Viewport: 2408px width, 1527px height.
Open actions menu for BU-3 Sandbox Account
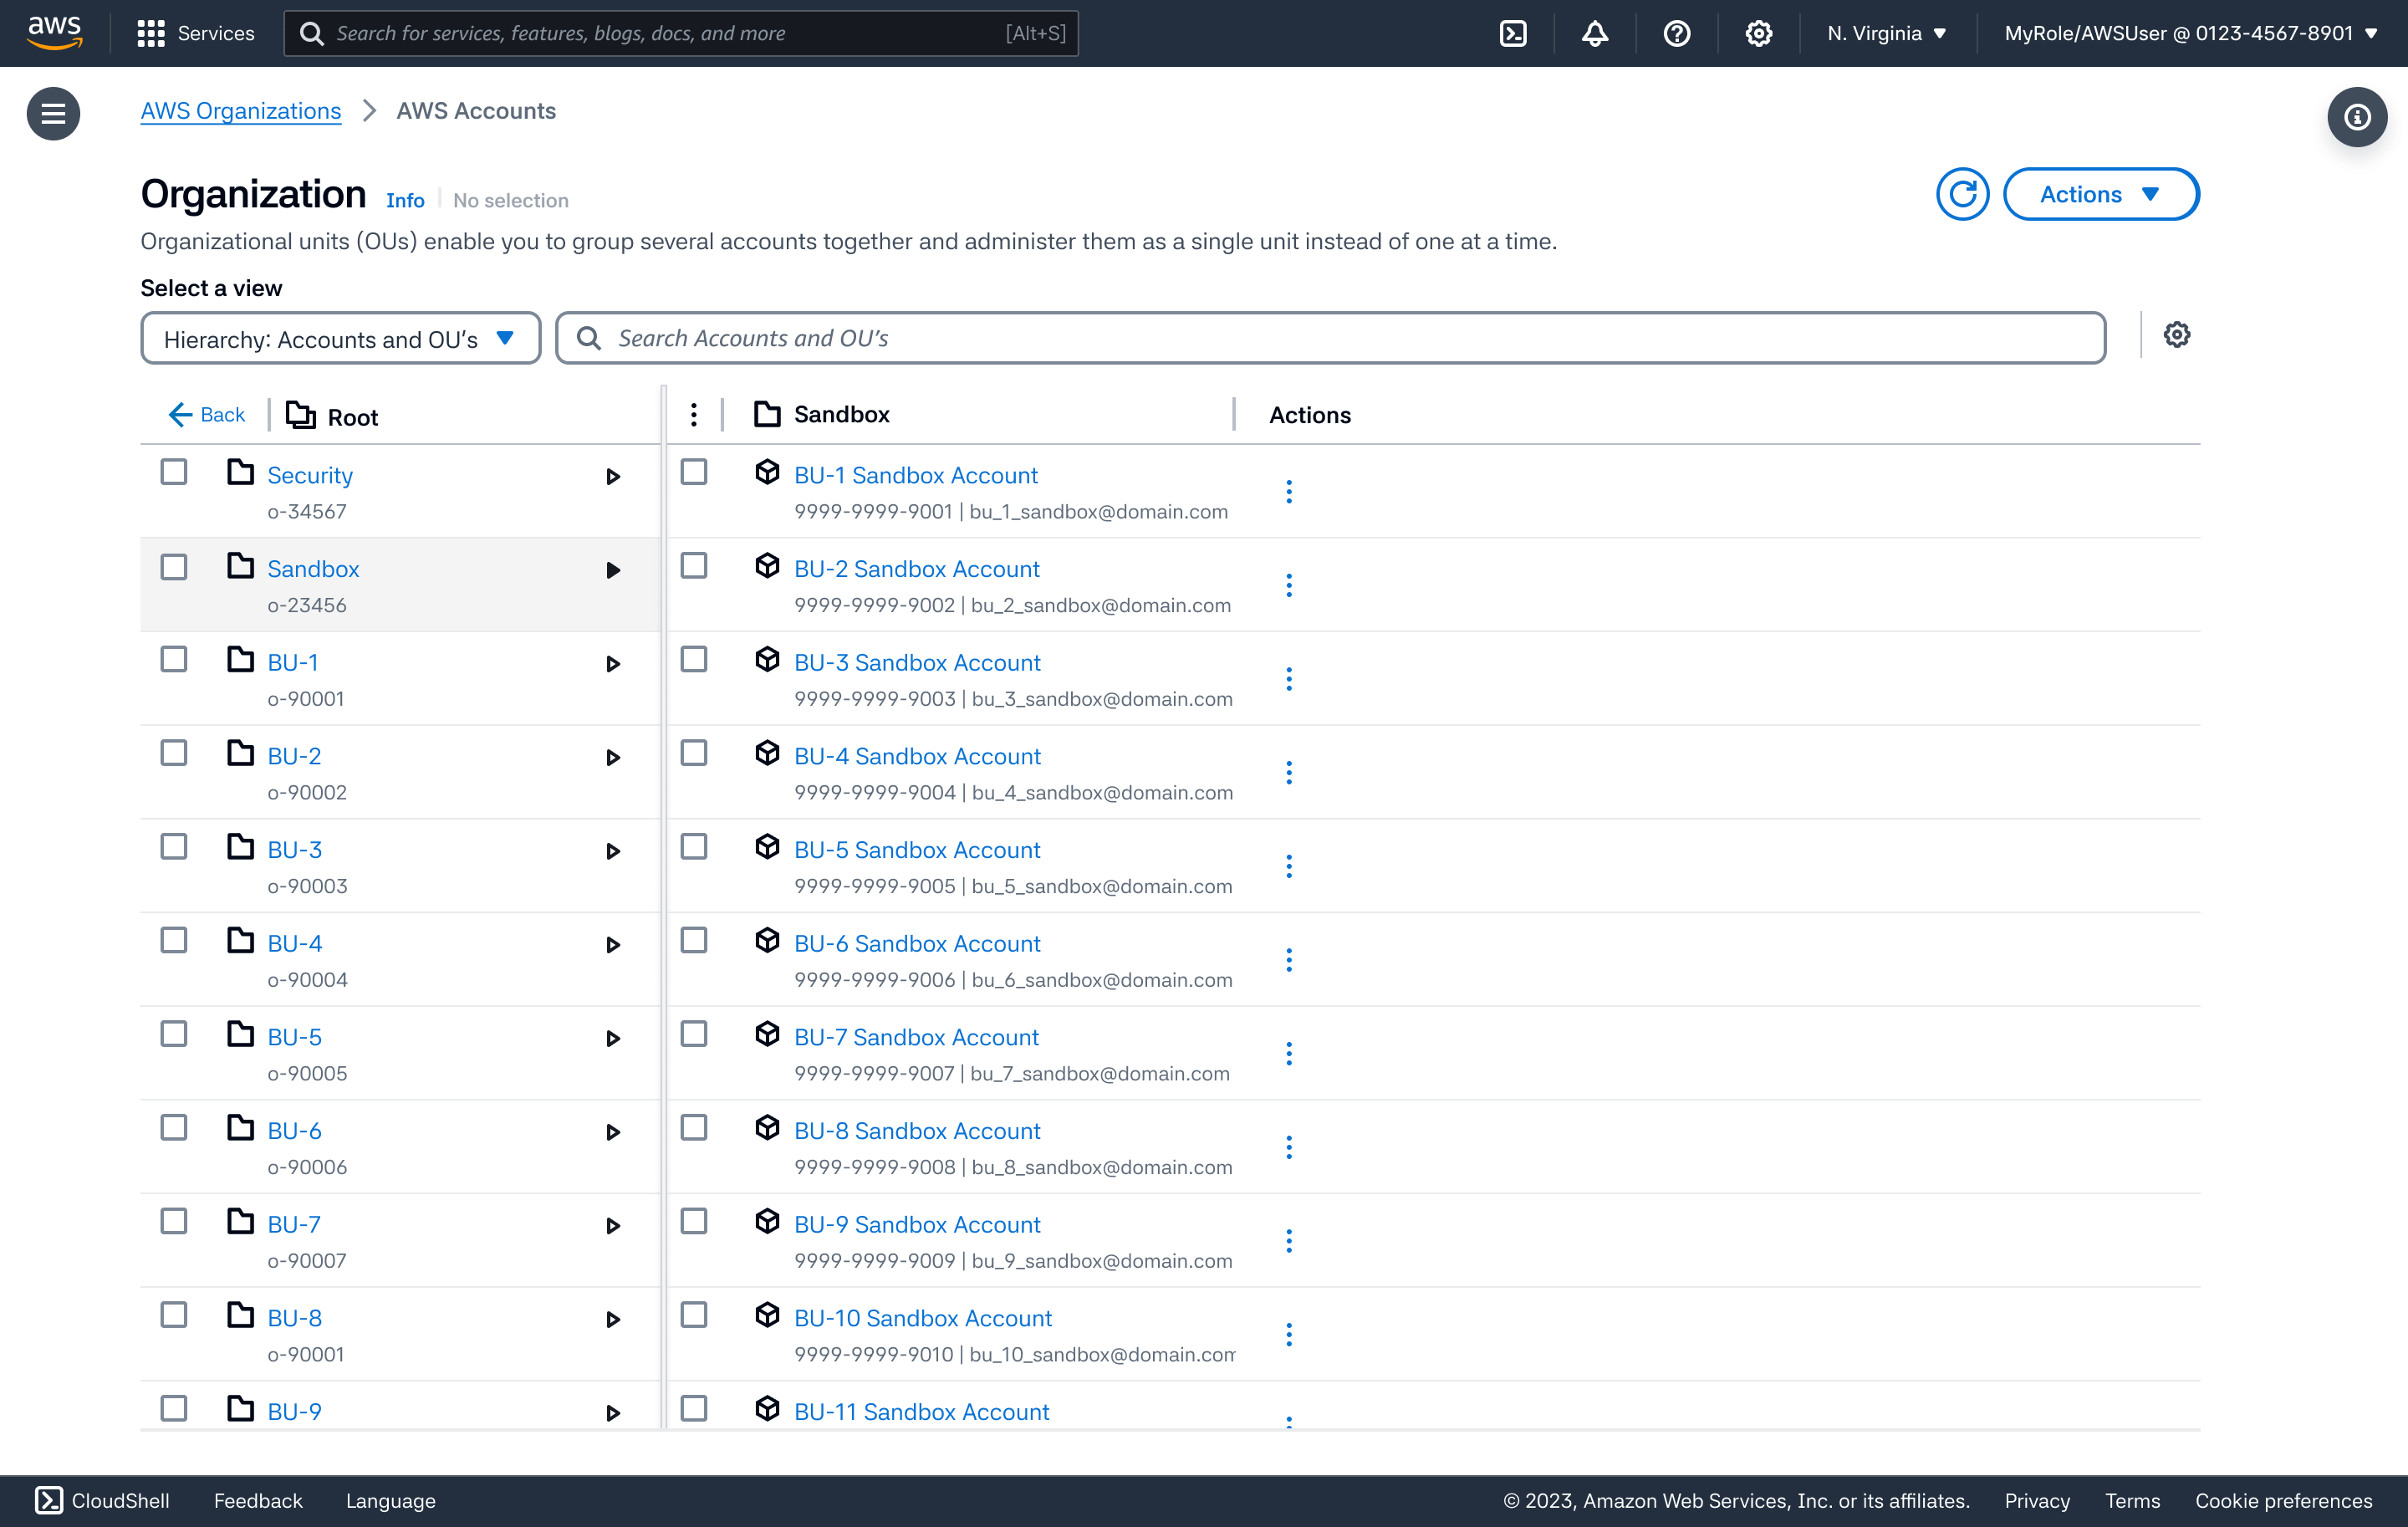[x=1289, y=679]
